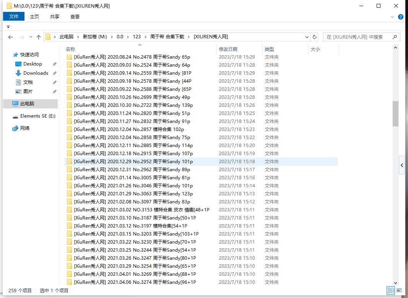
Task: Open Desktop in the navigation pane
Action: pos(33,64)
